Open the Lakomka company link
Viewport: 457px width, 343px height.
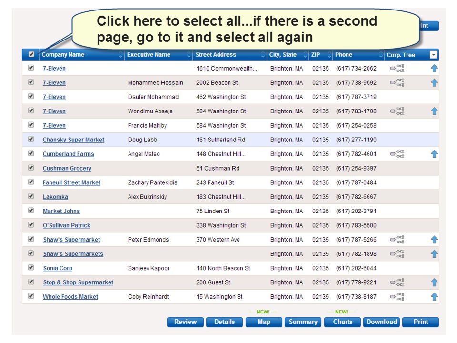point(55,197)
